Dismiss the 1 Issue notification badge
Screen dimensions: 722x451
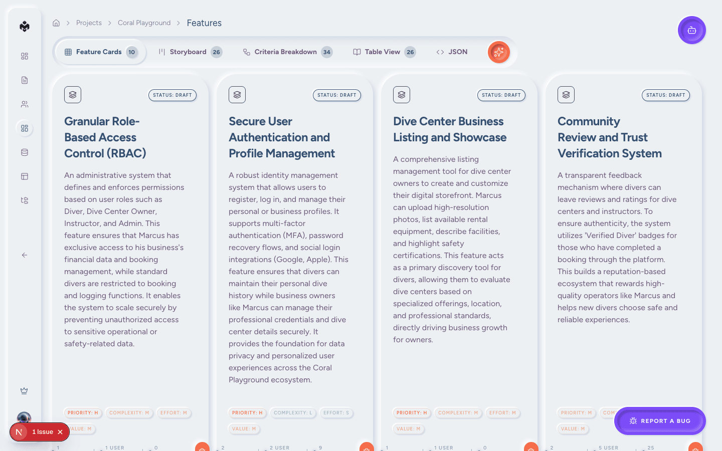[60, 432]
